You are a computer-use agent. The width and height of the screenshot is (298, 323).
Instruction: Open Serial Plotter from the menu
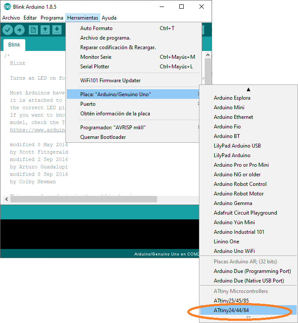(134, 67)
